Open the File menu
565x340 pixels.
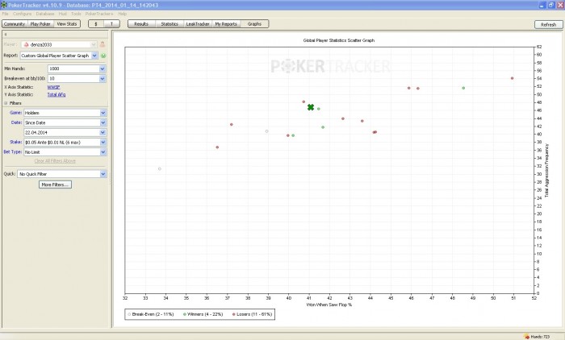[5, 14]
